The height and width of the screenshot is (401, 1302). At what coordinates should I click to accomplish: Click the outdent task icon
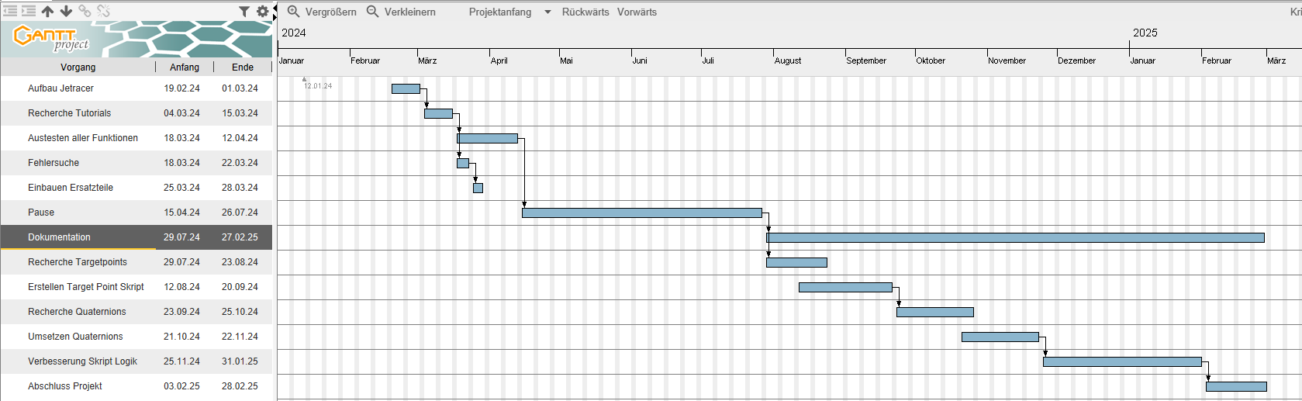[x=10, y=11]
